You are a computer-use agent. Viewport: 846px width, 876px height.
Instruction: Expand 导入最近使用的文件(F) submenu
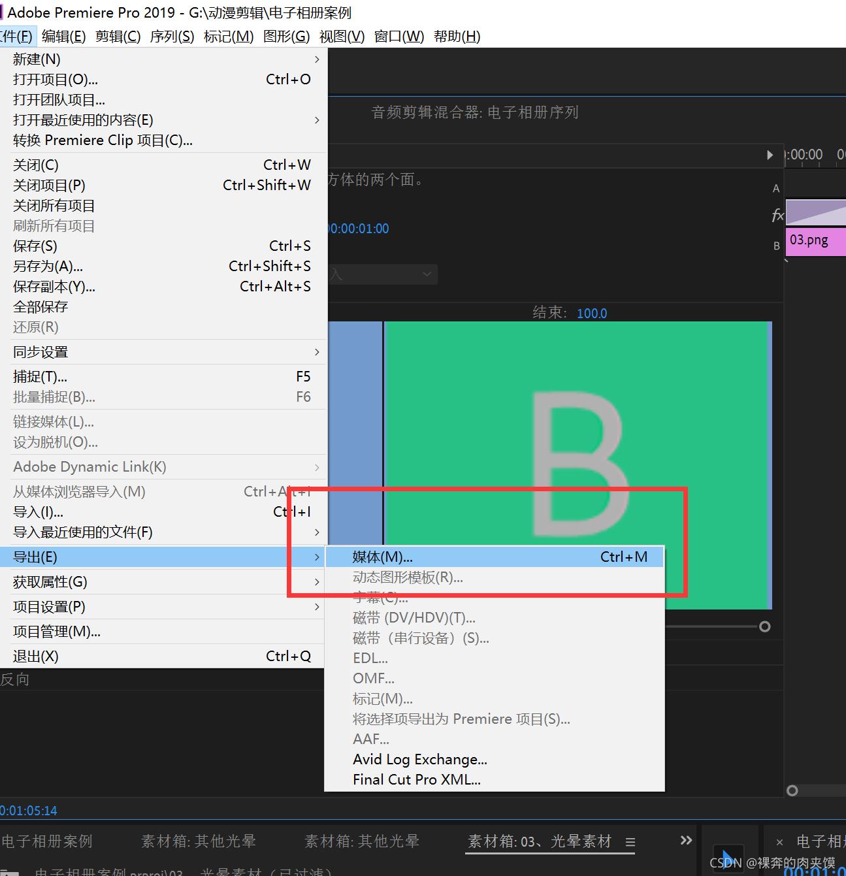tap(163, 532)
